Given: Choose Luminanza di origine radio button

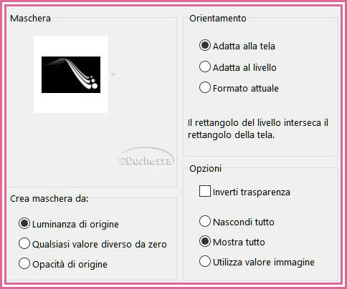Looking at the screenshot, I should click(x=24, y=224).
